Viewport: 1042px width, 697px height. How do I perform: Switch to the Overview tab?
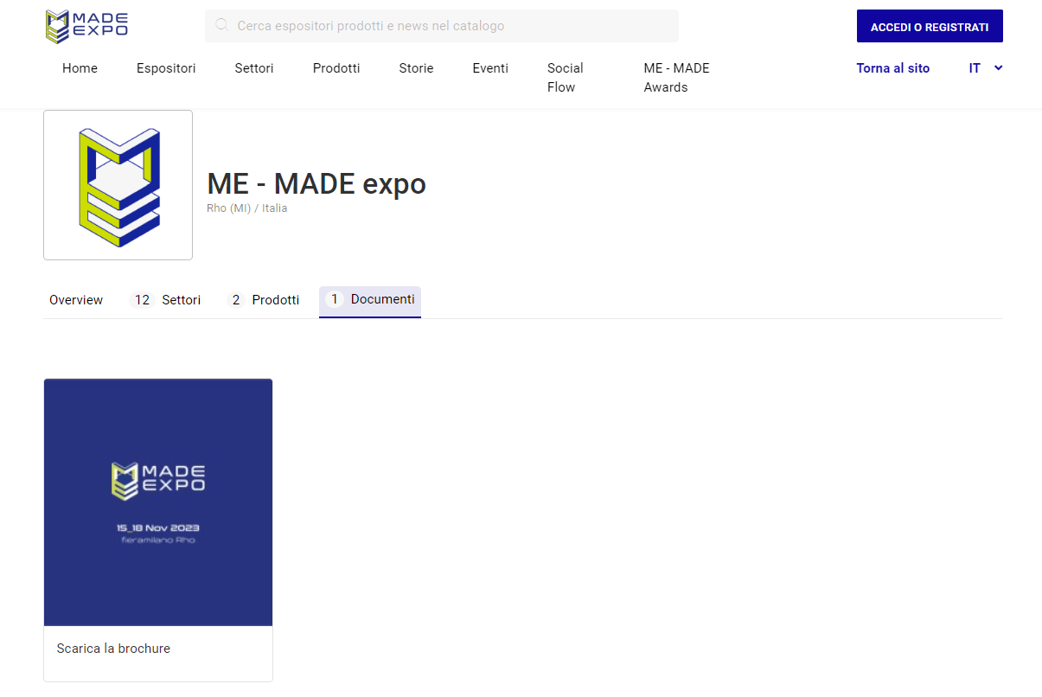coord(76,300)
